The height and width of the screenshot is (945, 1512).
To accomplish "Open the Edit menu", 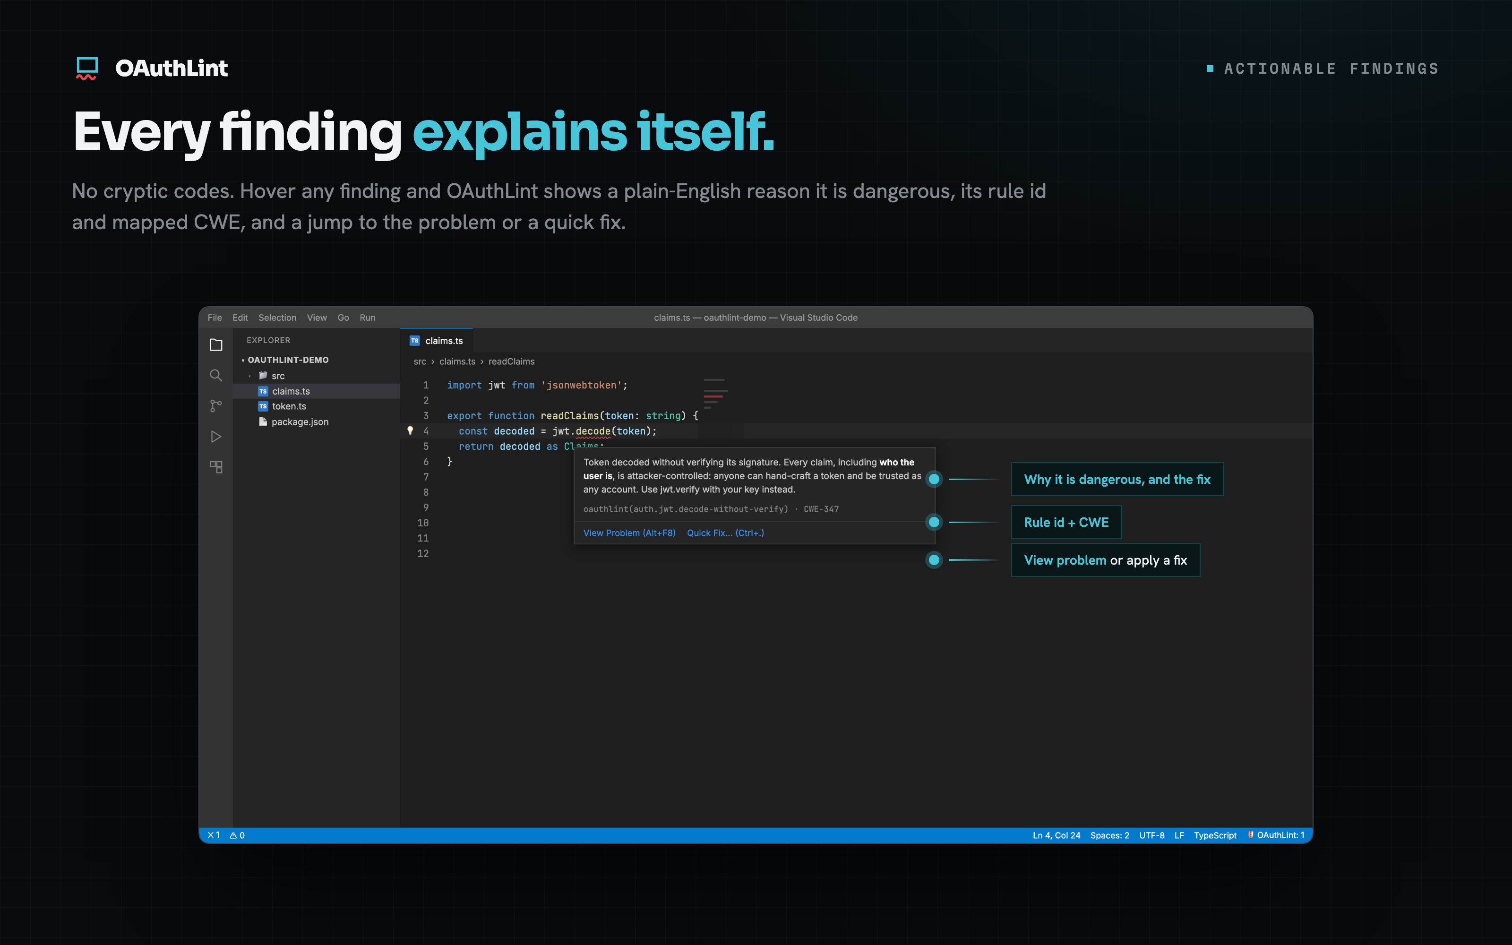I will pyautogui.click(x=240, y=318).
